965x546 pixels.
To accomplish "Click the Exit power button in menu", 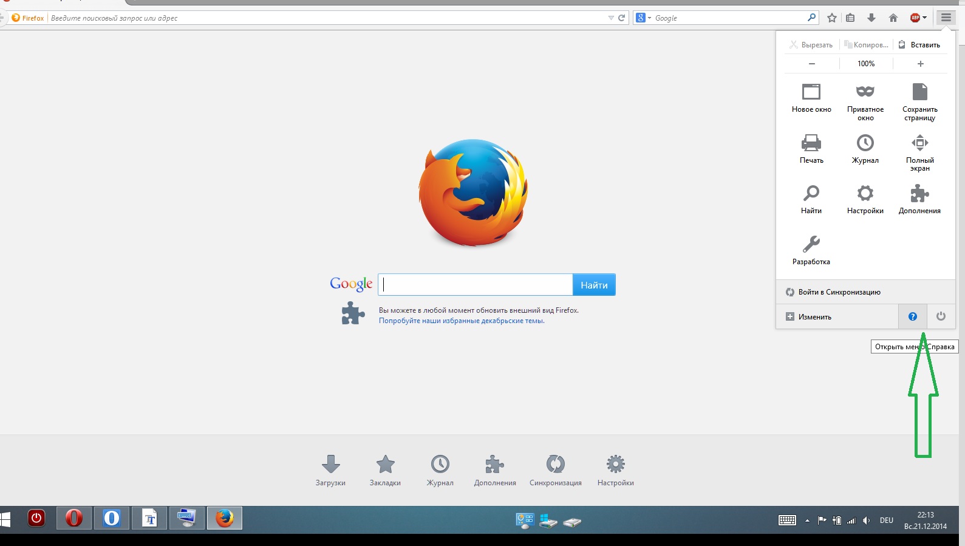I will 941,316.
